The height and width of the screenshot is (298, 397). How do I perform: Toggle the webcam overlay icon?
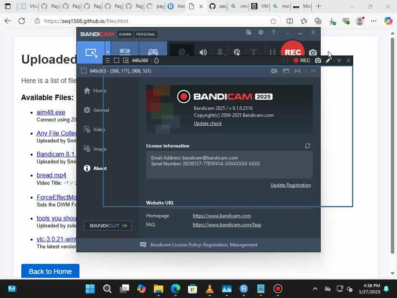coord(182,52)
